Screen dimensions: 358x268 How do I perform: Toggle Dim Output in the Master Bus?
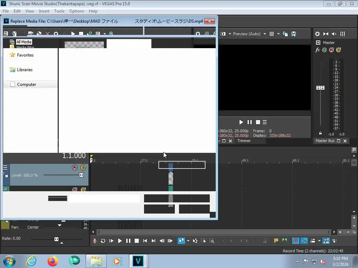click(334, 34)
